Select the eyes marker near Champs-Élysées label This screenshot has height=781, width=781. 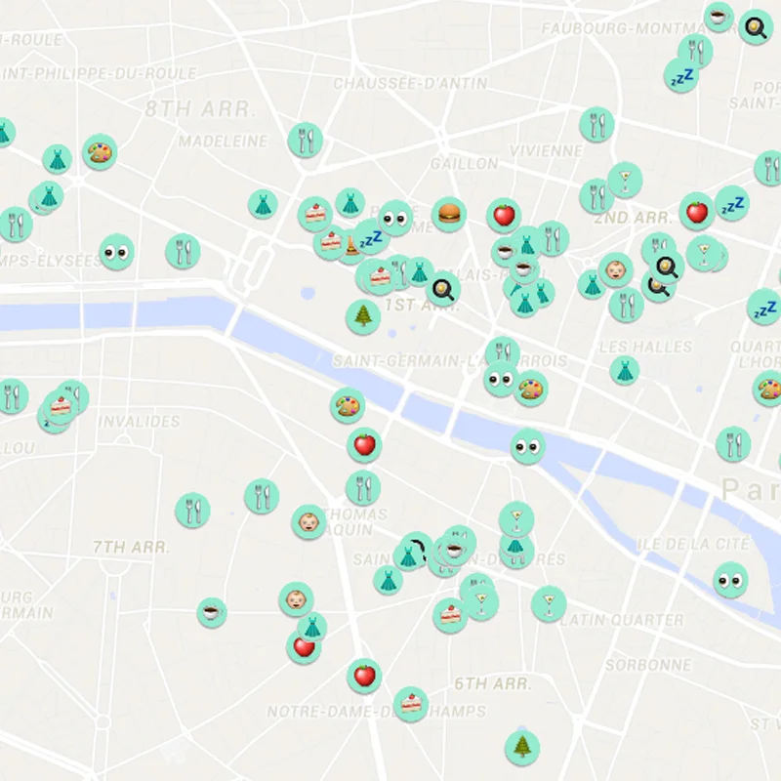[116, 253]
